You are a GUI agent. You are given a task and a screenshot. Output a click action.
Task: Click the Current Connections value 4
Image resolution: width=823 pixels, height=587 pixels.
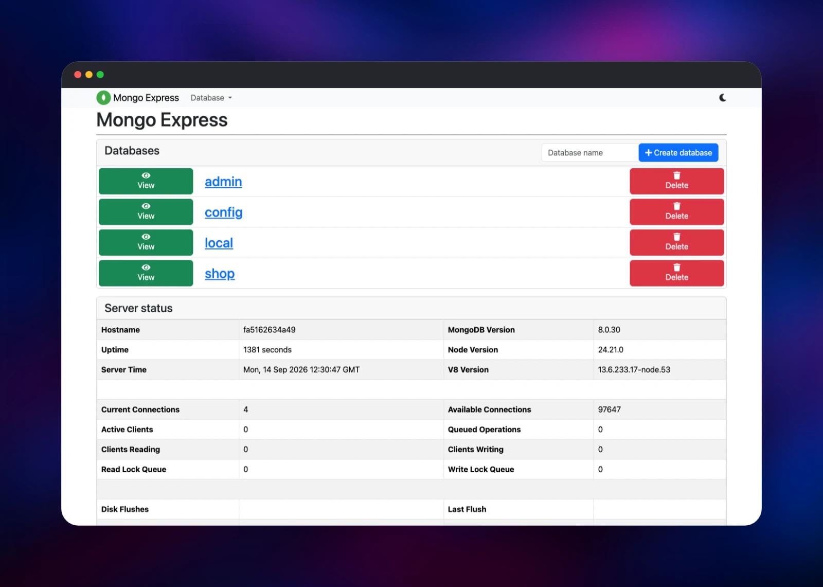pos(246,410)
